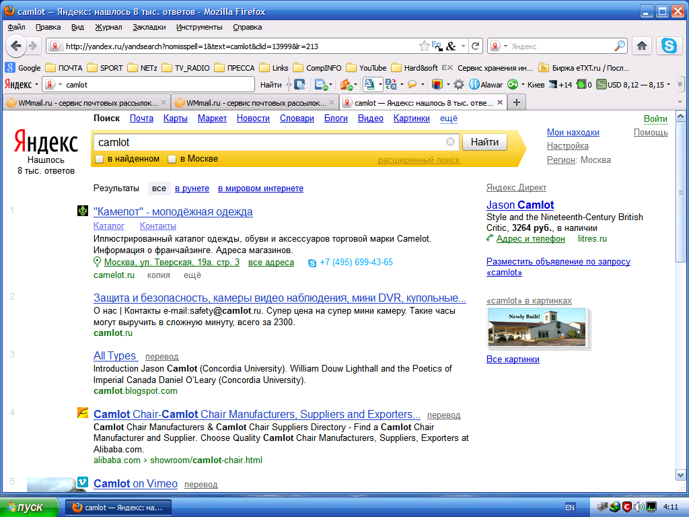This screenshot has width=689, height=517.
Task: Expand the 'ещё' services link in Yandex header
Action: tap(449, 118)
